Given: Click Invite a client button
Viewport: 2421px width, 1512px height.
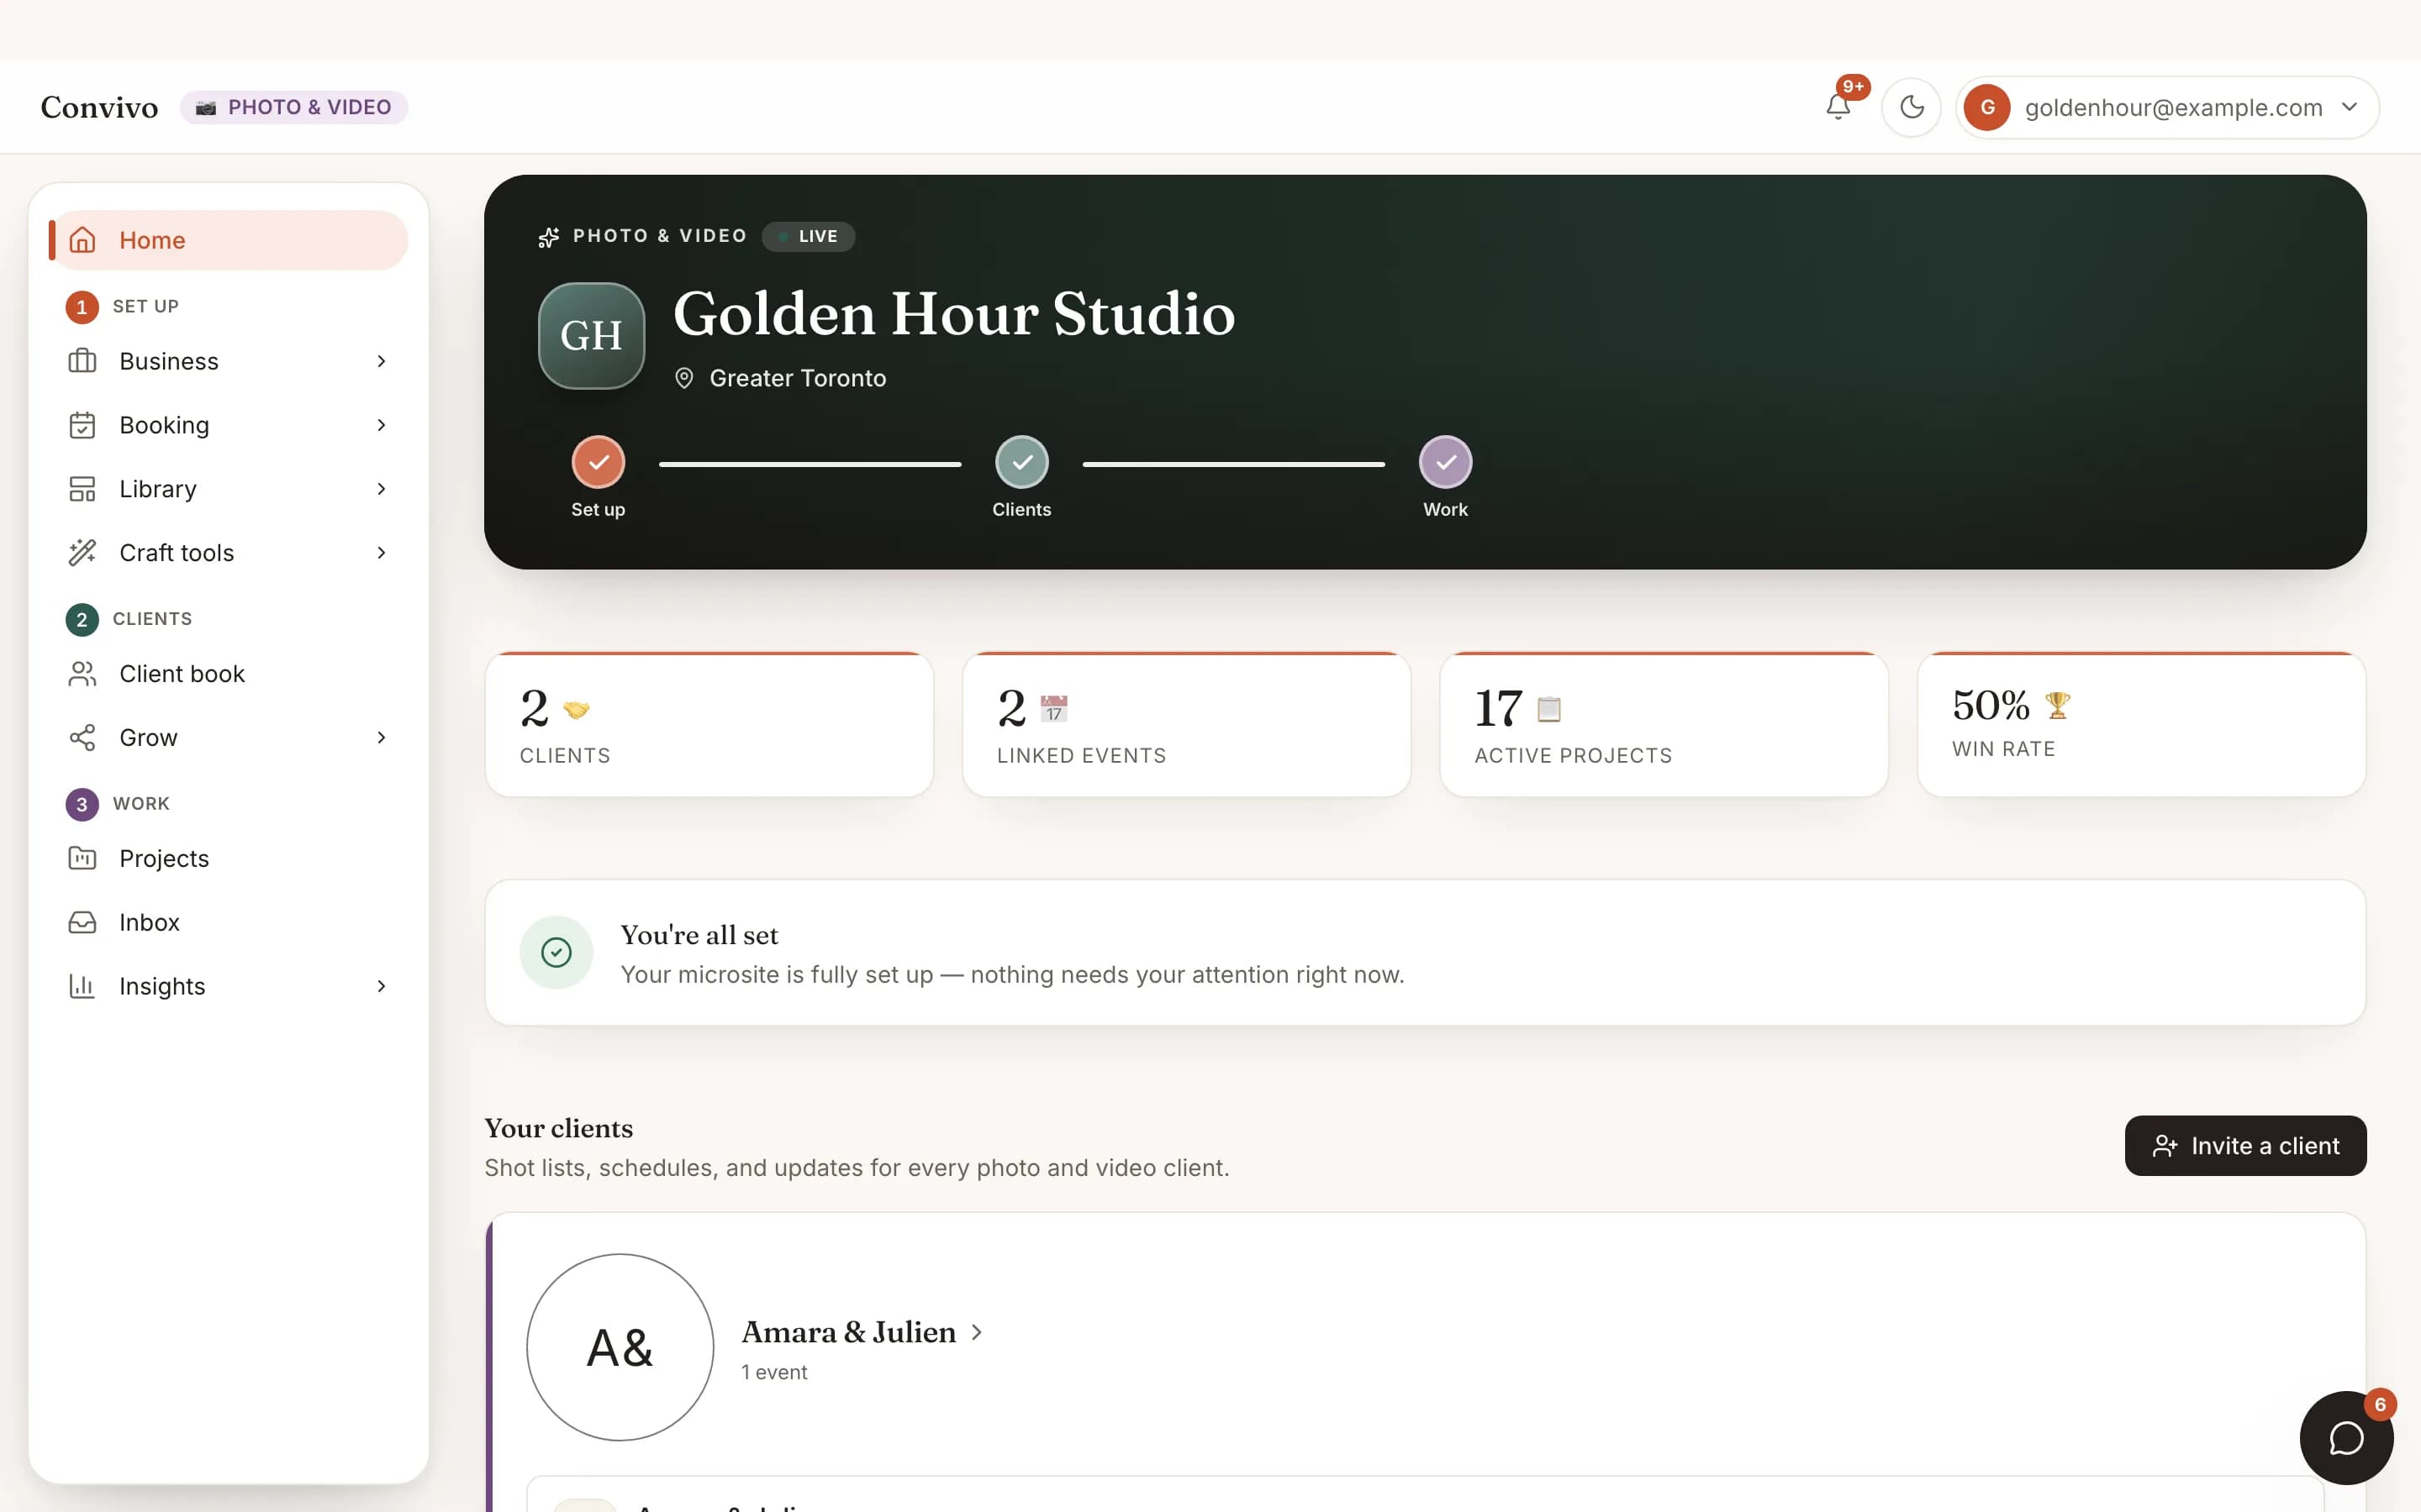Looking at the screenshot, I should point(2245,1146).
